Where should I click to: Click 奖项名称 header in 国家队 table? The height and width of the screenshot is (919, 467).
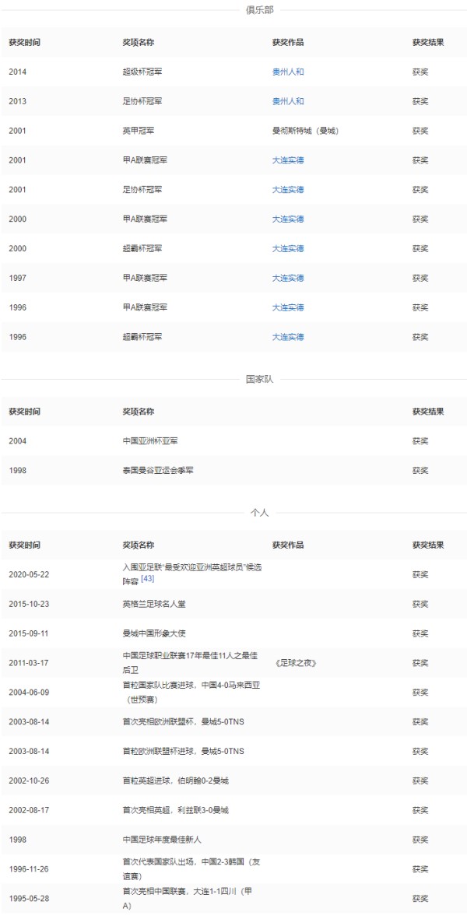click(x=139, y=412)
